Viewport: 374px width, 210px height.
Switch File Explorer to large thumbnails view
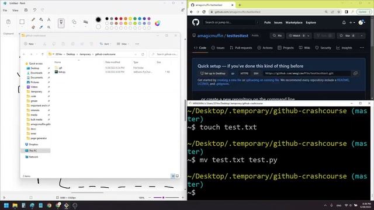pos(177,176)
